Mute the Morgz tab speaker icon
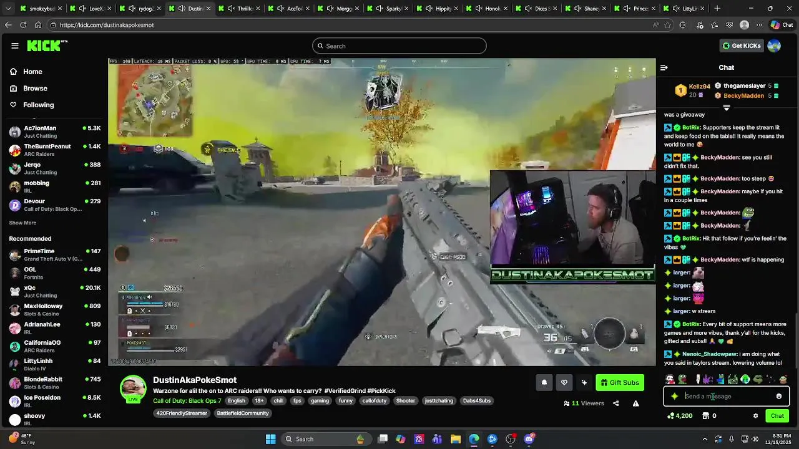The width and height of the screenshot is (799, 449). (330, 9)
